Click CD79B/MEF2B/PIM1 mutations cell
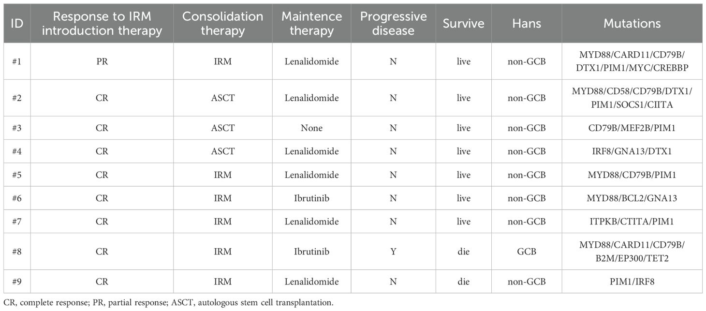This screenshot has height=311, width=706. (x=632, y=128)
